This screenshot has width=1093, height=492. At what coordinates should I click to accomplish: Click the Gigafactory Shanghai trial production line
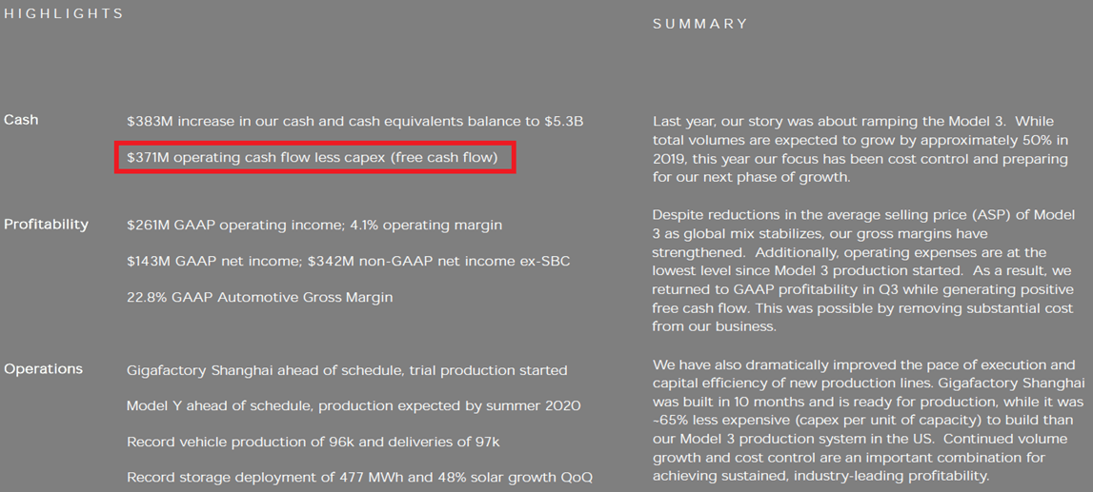click(x=347, y=370)
